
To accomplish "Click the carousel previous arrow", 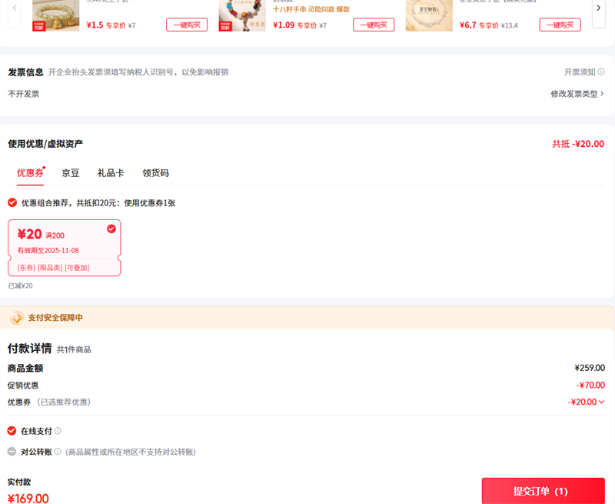I will [14, 8].
